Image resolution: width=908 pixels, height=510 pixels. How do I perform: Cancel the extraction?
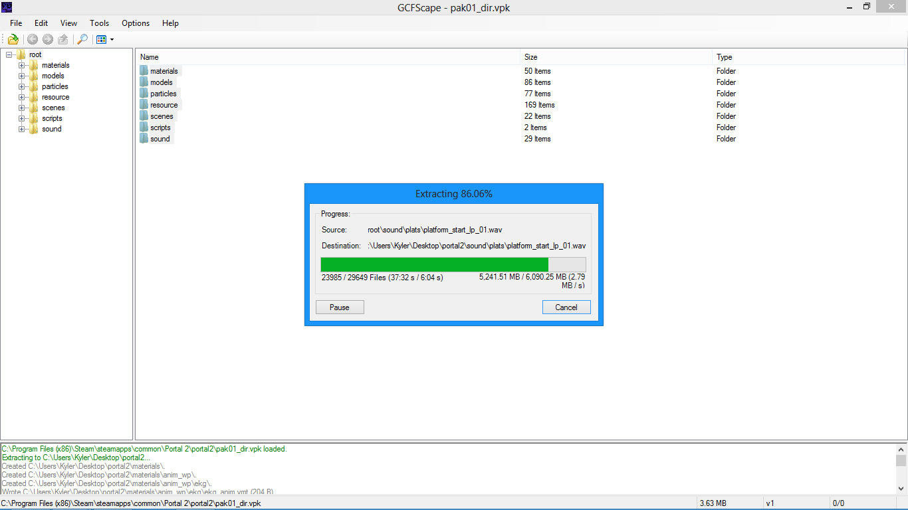click(566, 307)
